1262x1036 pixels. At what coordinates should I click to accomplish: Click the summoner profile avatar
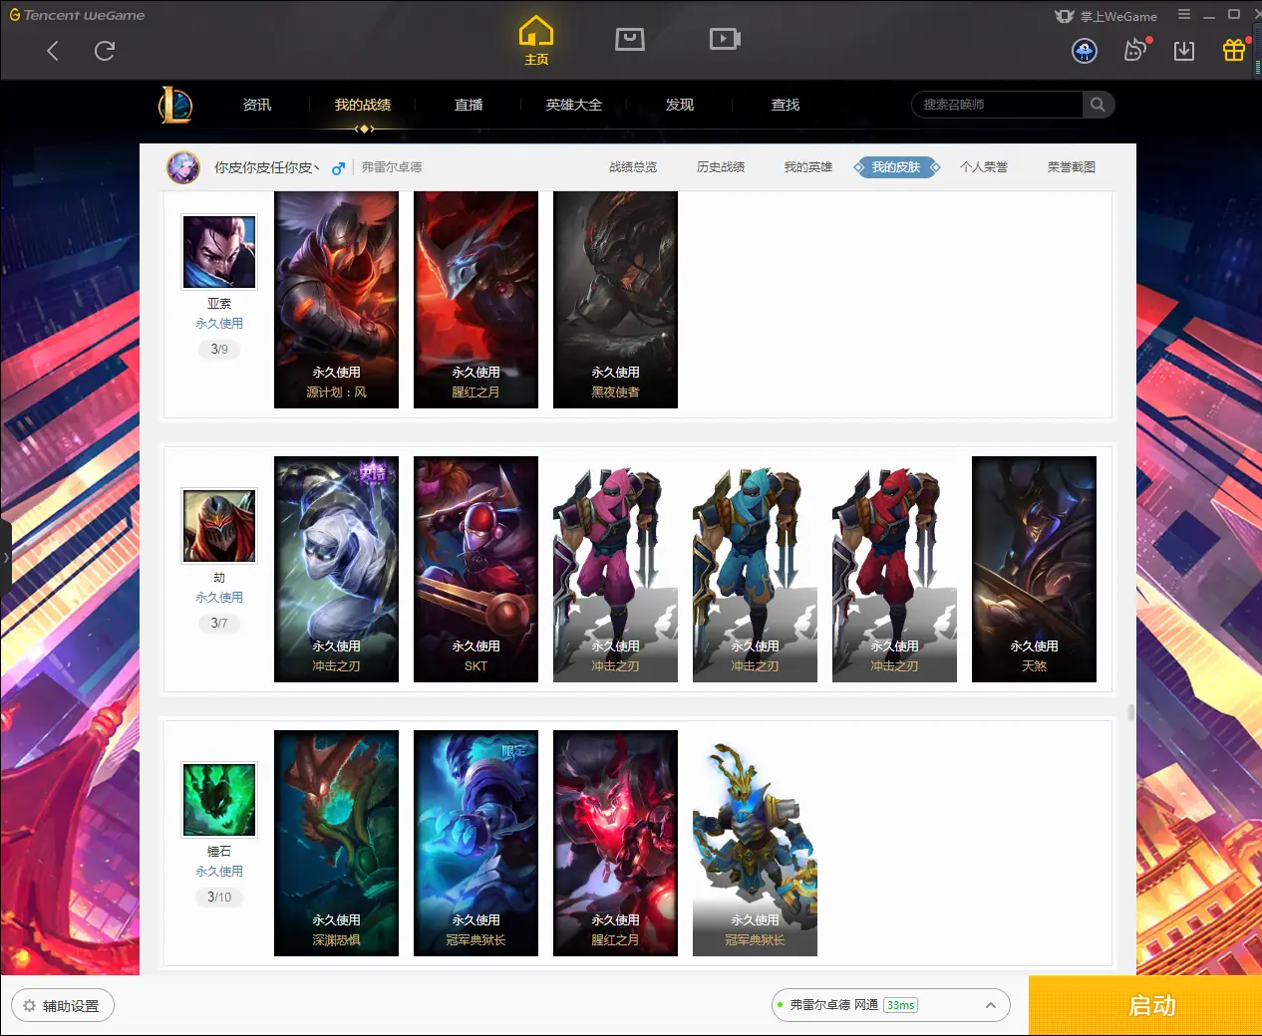point(183,167)
